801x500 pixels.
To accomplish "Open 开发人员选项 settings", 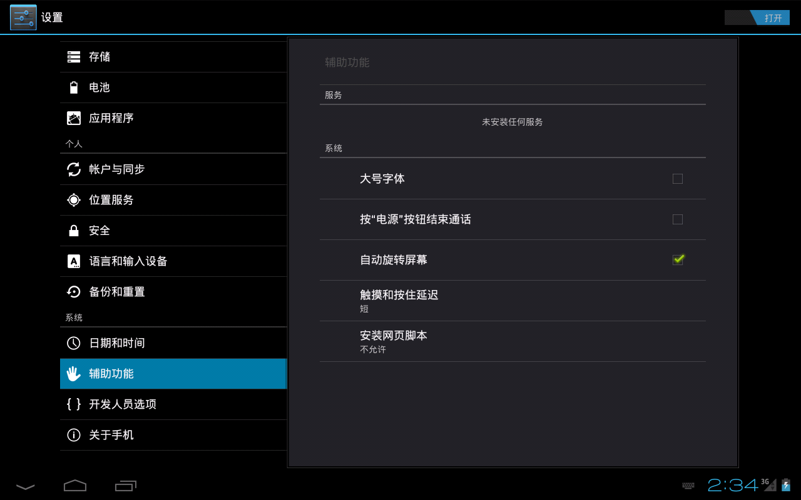I will tap(173, 404).
